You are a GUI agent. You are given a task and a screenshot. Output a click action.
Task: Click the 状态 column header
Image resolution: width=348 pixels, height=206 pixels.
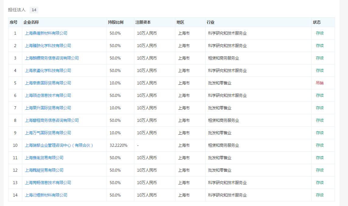318,22
